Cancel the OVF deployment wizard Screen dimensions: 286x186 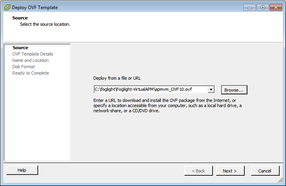tap(265, 171)
